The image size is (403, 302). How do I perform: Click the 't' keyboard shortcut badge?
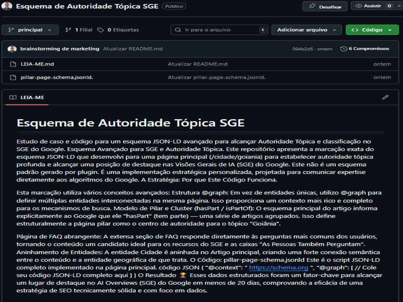point(263,30)
